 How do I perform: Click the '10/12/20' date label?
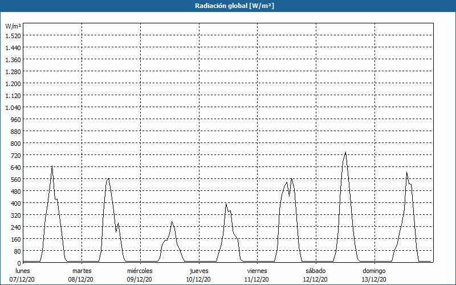[198, 279]
